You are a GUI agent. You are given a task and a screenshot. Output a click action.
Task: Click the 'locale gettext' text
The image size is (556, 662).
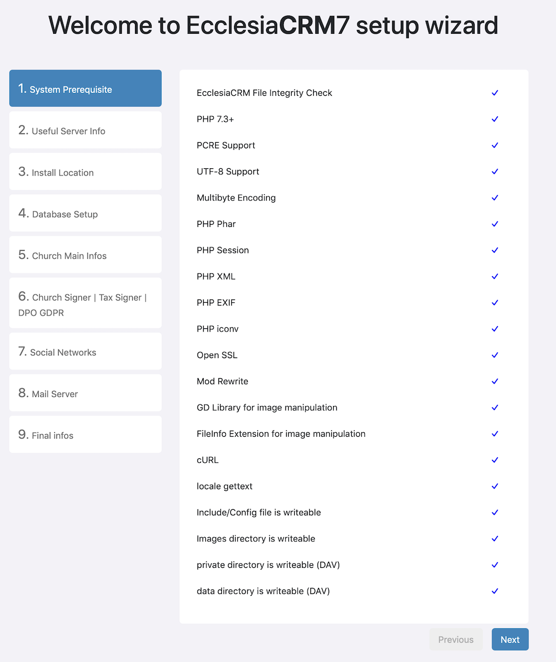click(225, 487)
